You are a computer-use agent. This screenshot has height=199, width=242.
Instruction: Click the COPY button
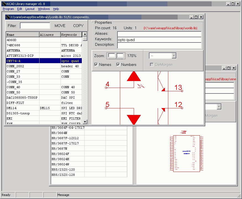[x=78, y=26]
